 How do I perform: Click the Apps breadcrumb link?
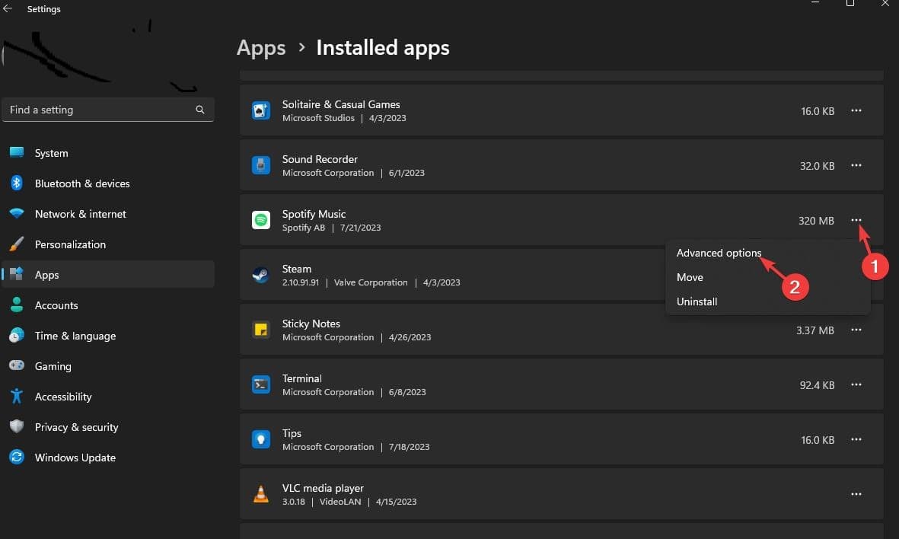[261, 48]
